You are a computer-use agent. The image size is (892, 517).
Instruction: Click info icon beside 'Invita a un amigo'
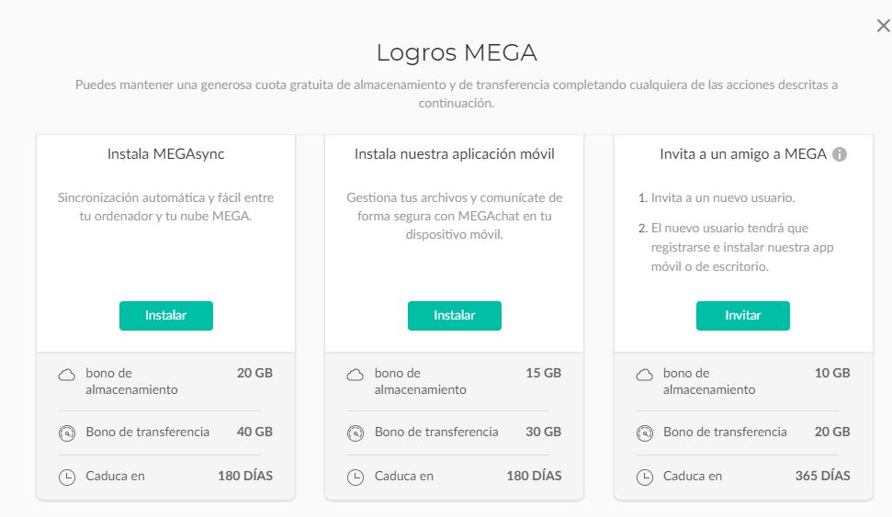[839, 154]
